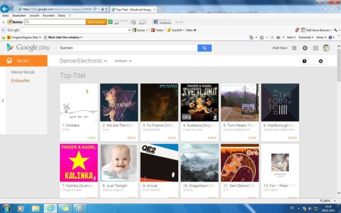Click the volume tray icon
This screenshot has width=341, height=213.
pyautogui.click(x=310, y=208)
